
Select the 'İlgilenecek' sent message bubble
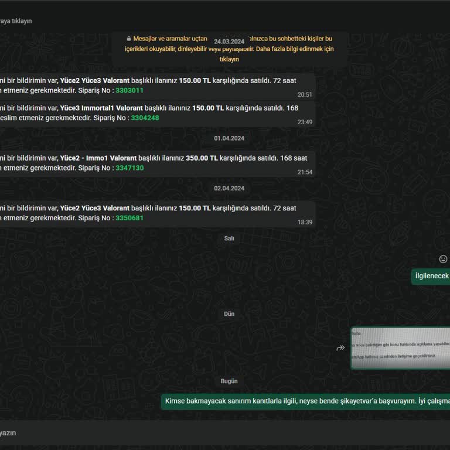click(431, 277)
